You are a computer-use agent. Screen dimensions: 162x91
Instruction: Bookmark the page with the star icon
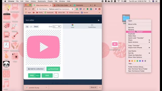(73, 9)
